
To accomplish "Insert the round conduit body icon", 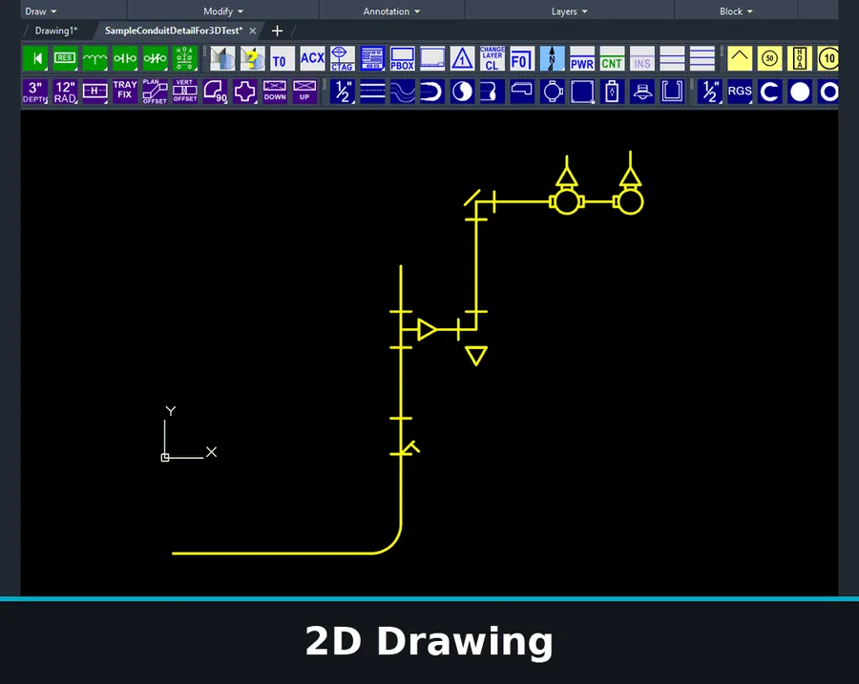I will 553,92.
